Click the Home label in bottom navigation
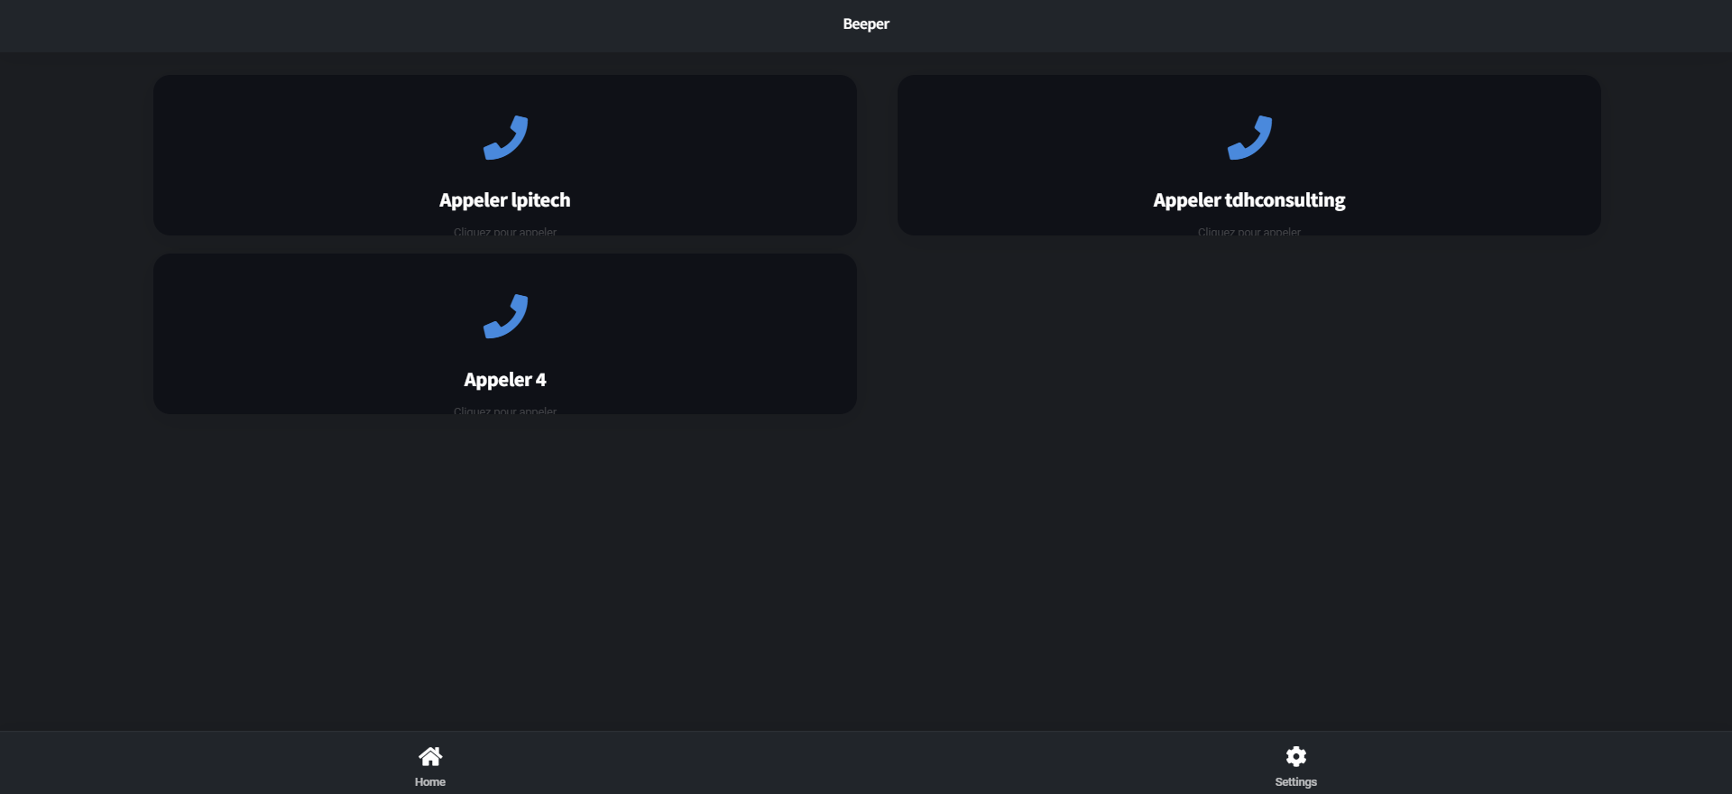1732x794 pixels. 430,782
